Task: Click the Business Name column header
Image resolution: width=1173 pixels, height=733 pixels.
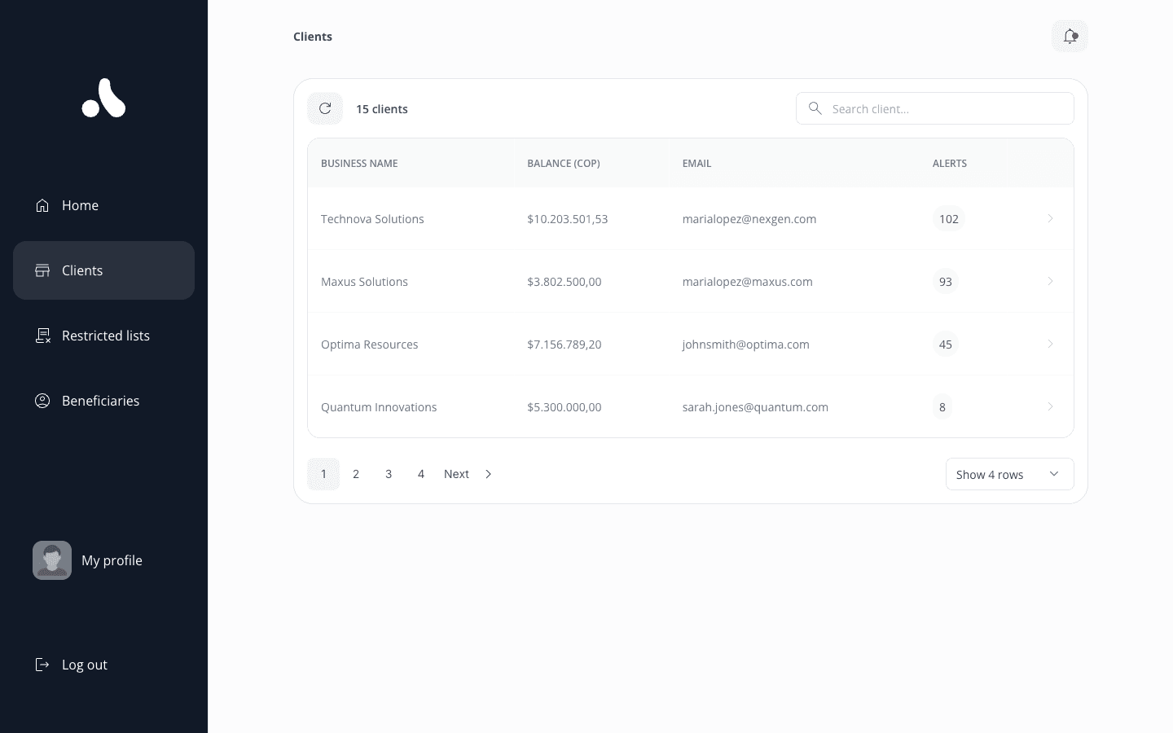Action: point(359,163)
